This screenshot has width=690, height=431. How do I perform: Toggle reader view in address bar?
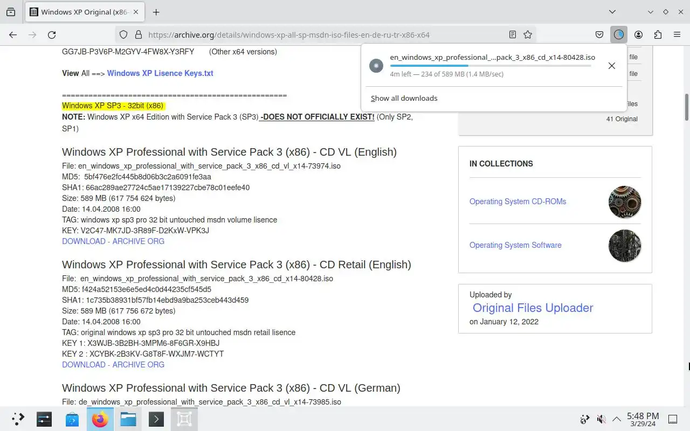[x=513, y=34]
